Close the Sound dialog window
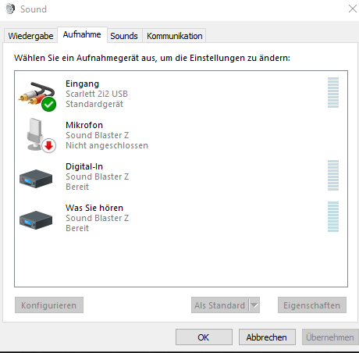359x353 pixels. (x=353, y=9)
